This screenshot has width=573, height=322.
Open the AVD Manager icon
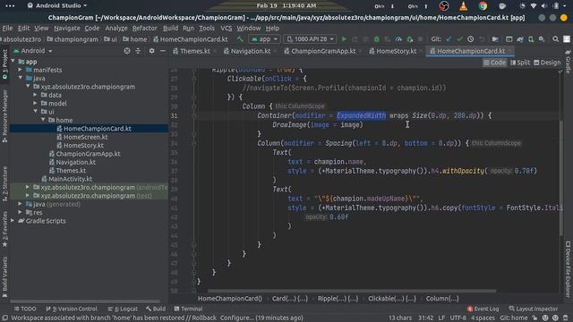(x=531, y=39)
